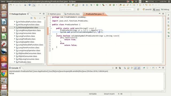The height and width of the screenshot is (96, 171).
Task: Toggle Mark Occurrences in main toolbar
Action: tap(76, 5)
